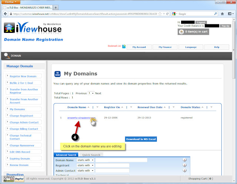Click the PayPal logo in footer
The image size is (237, 184).
[19, 179]
